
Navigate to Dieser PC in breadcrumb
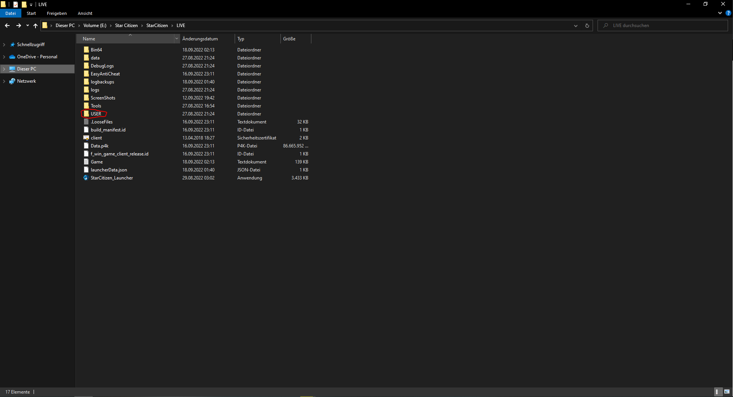pos(65,26)
